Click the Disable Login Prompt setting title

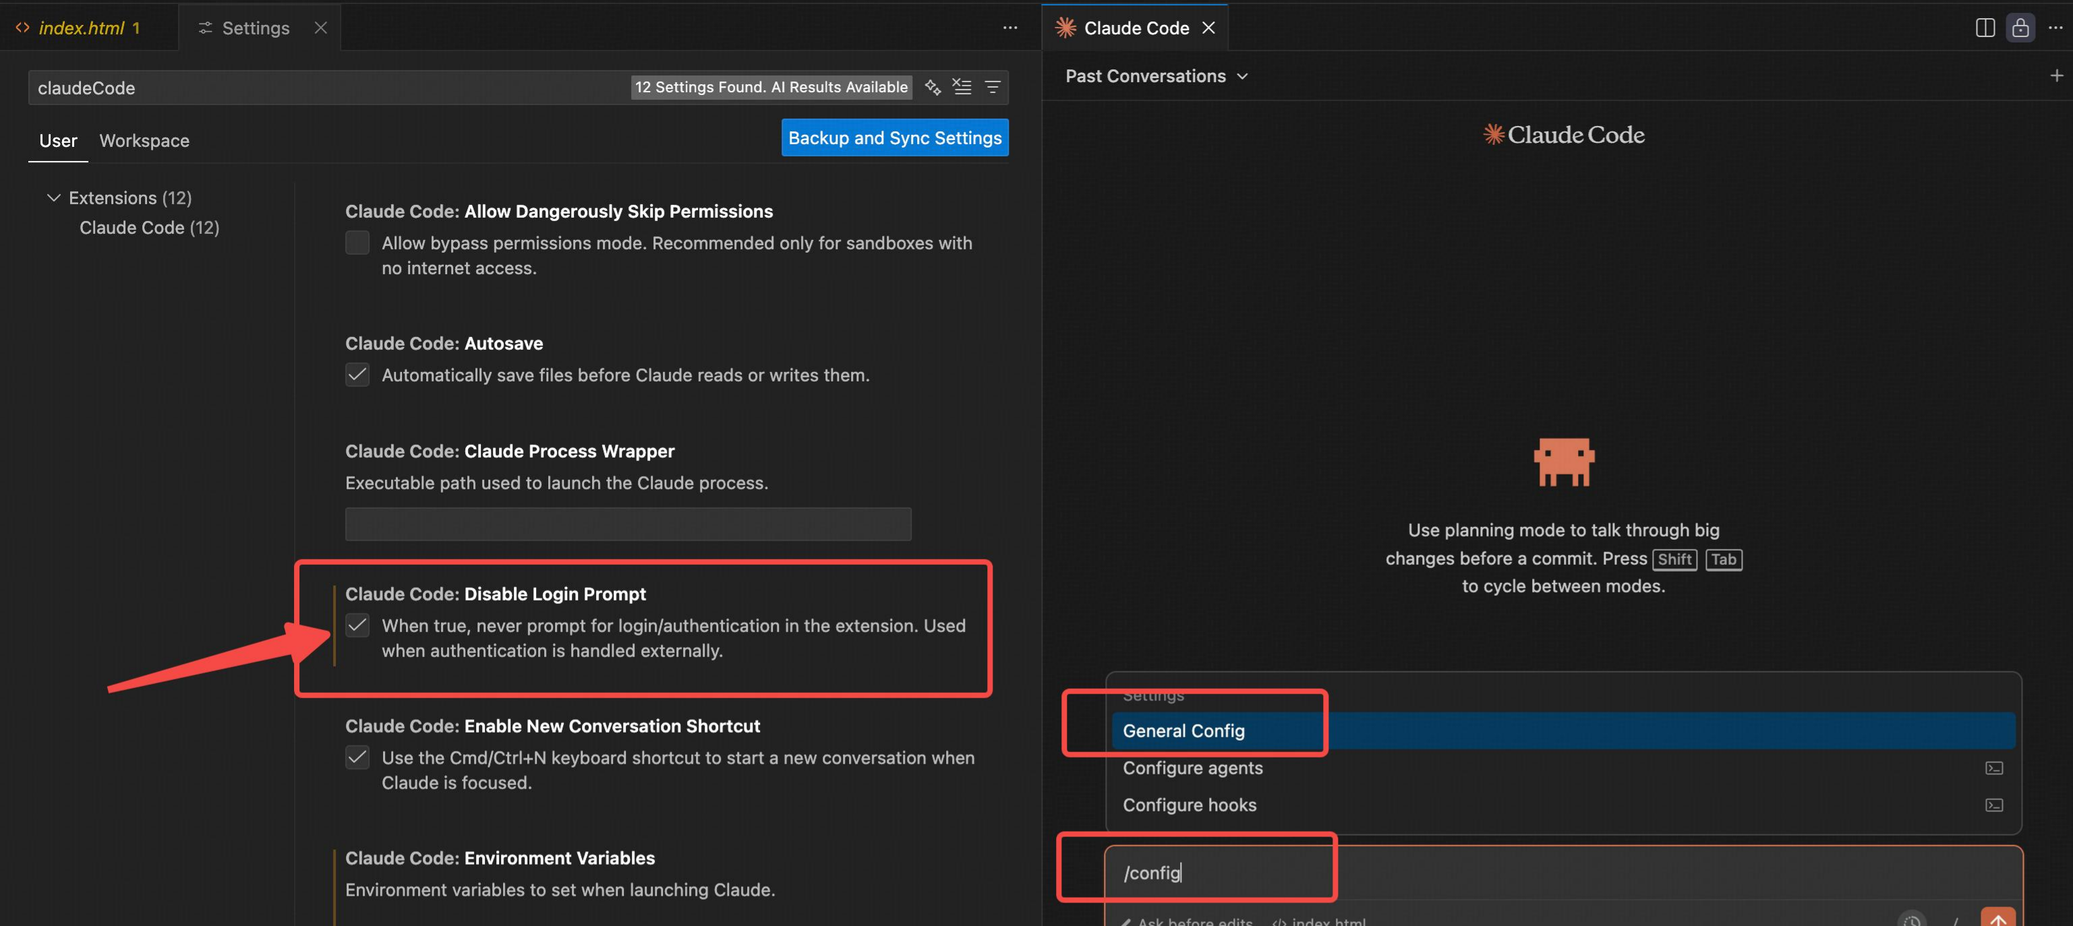pyautogui.click(x=495, y=594)
